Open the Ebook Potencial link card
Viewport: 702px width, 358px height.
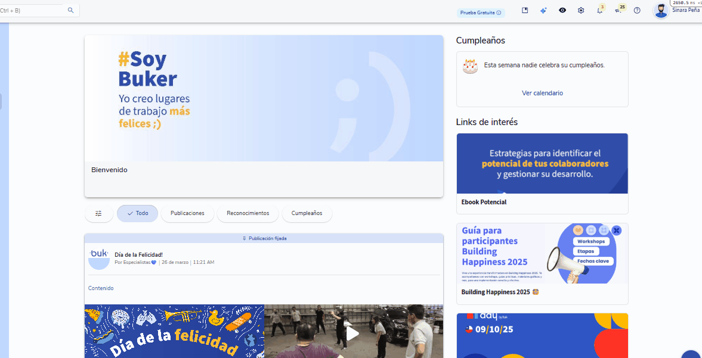pyautogui.click(x=542, y=173)
